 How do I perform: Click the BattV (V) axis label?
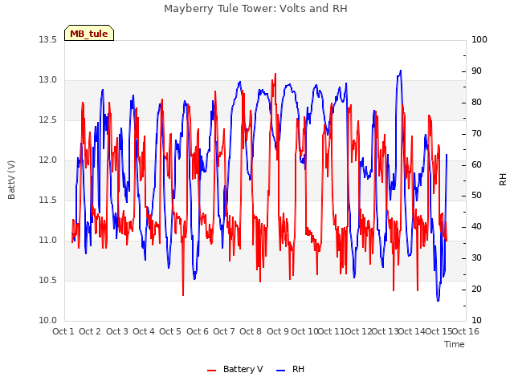[x=11, y=180]
